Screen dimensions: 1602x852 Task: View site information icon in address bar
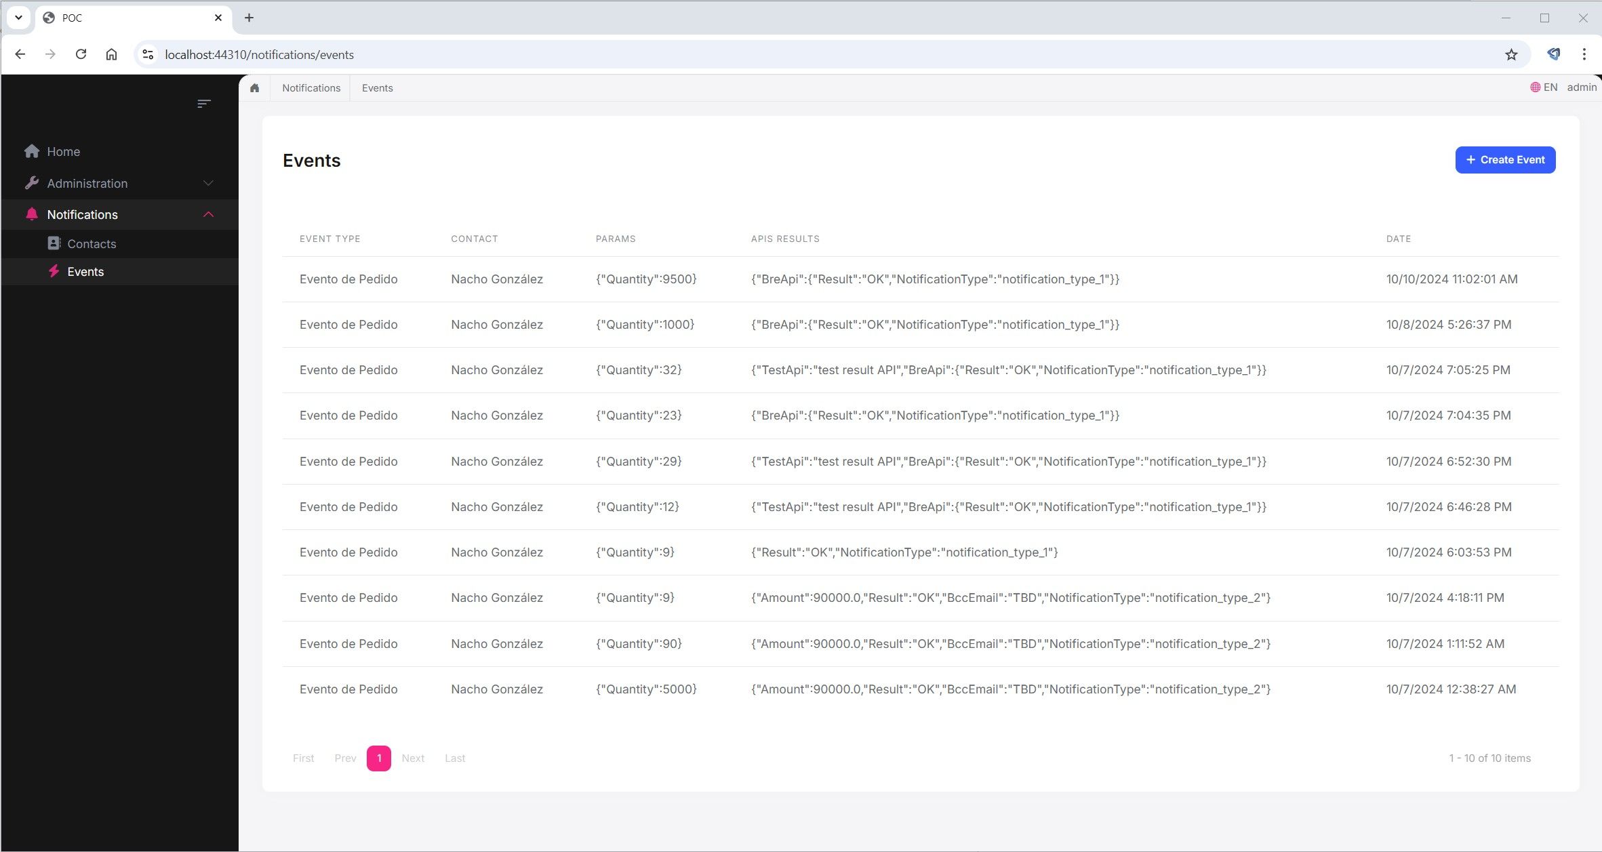[148, 54]
